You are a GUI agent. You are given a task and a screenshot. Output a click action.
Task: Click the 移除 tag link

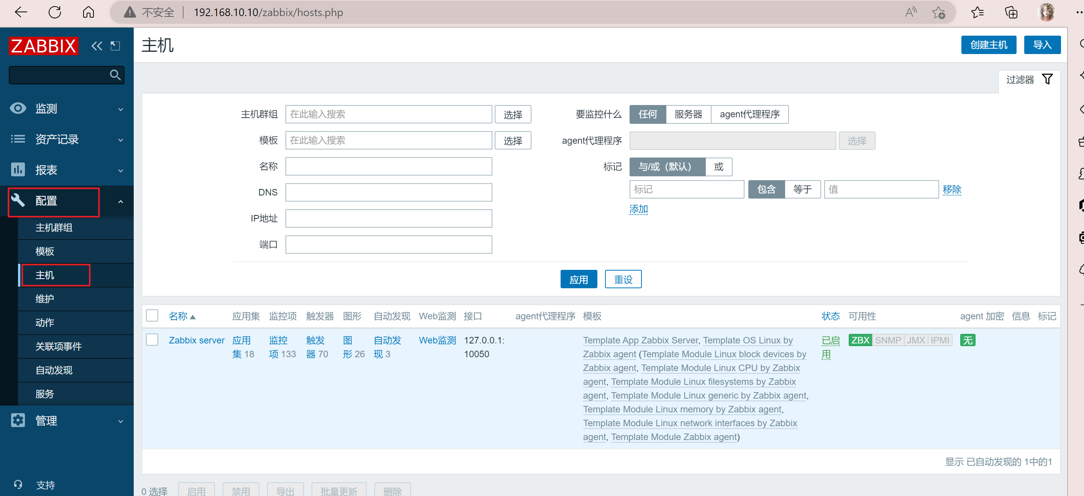click(951, 189)
